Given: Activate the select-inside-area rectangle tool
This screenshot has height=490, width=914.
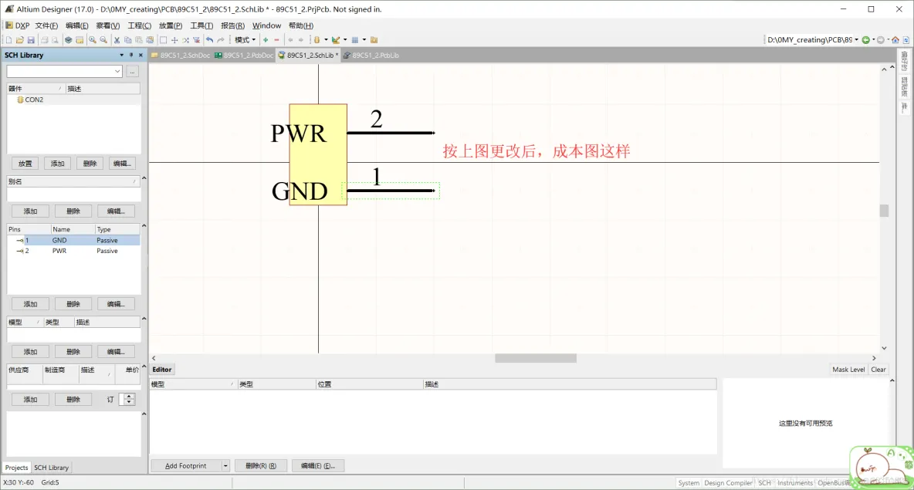Looking at the screenshot, I should [x=163, y=40].
